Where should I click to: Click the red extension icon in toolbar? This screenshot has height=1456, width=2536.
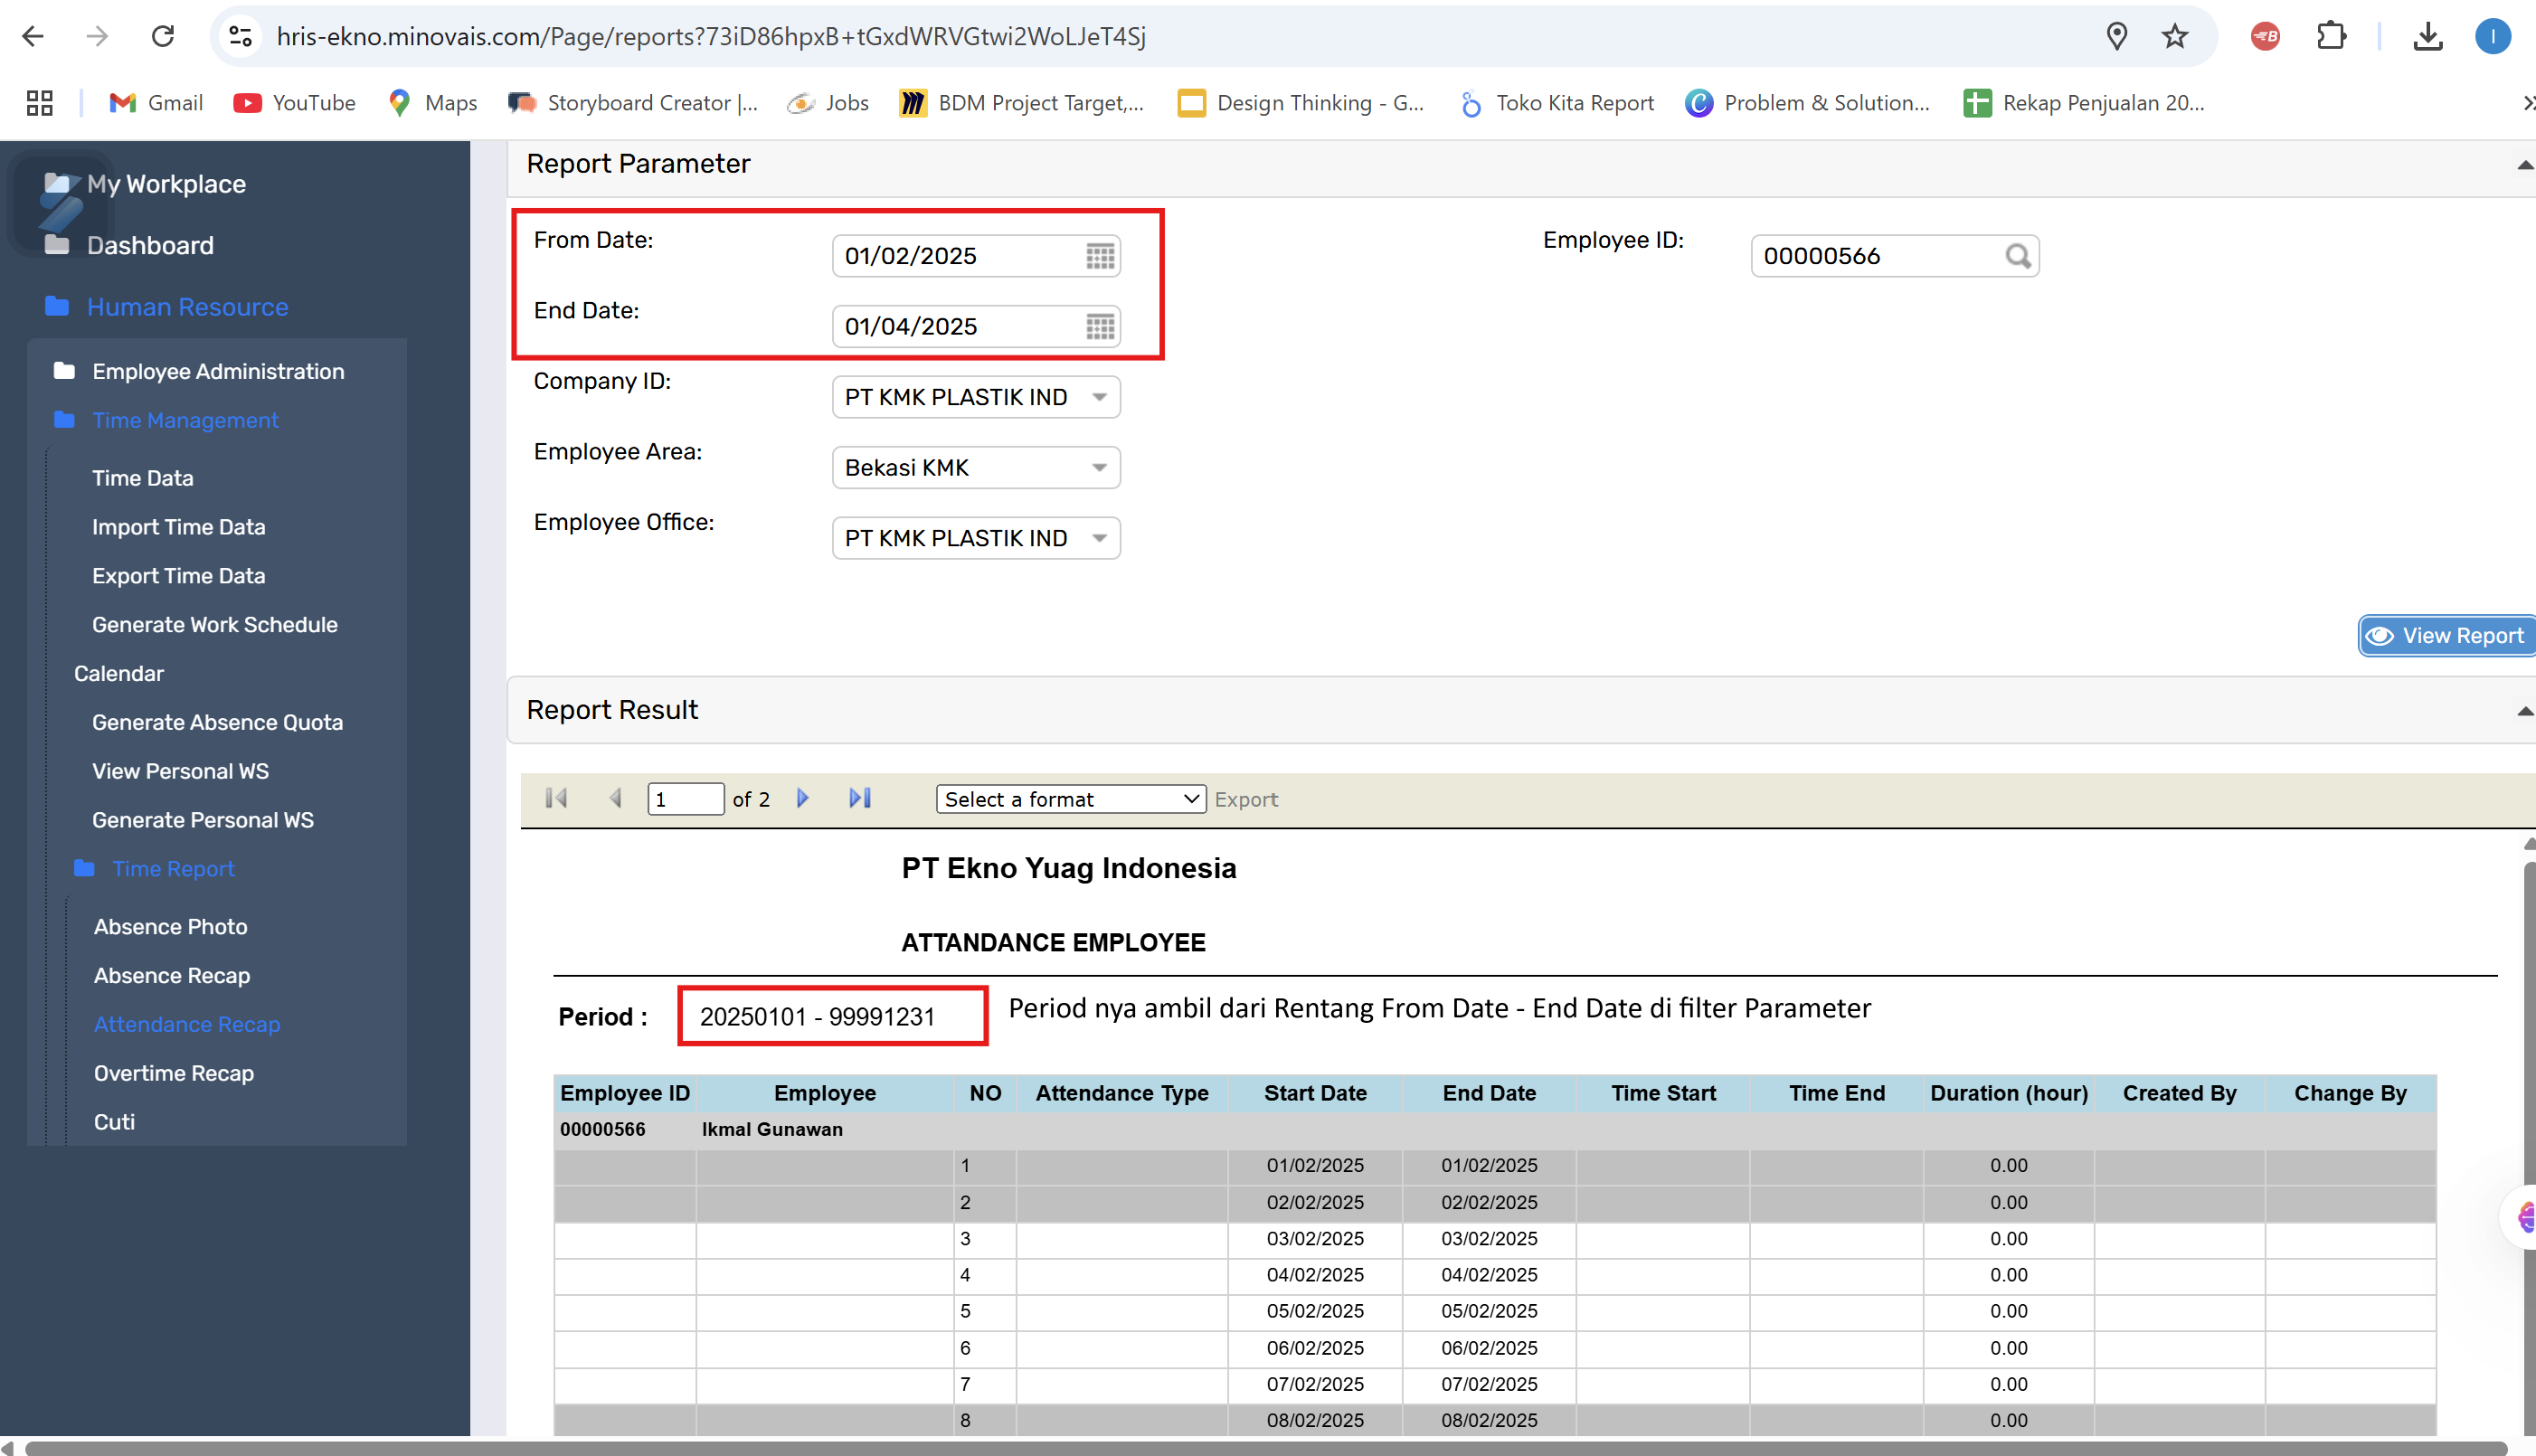point(2264,36)
